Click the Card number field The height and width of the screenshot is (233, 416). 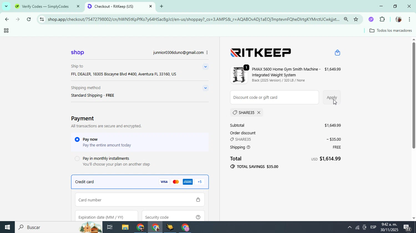(x=140, y=200)
